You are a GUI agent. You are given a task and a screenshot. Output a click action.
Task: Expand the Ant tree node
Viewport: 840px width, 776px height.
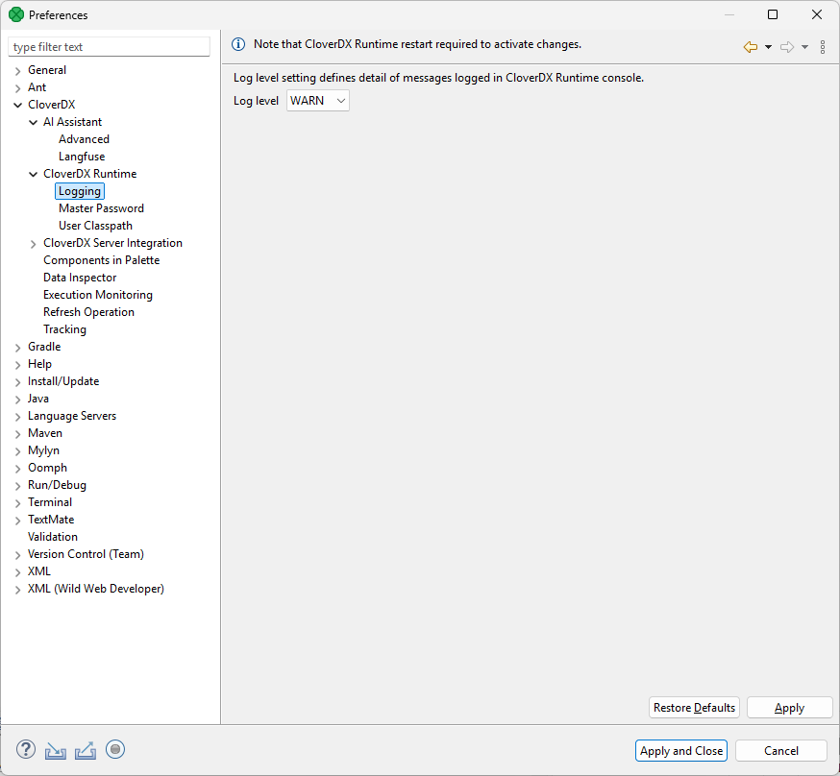[17, 87]
